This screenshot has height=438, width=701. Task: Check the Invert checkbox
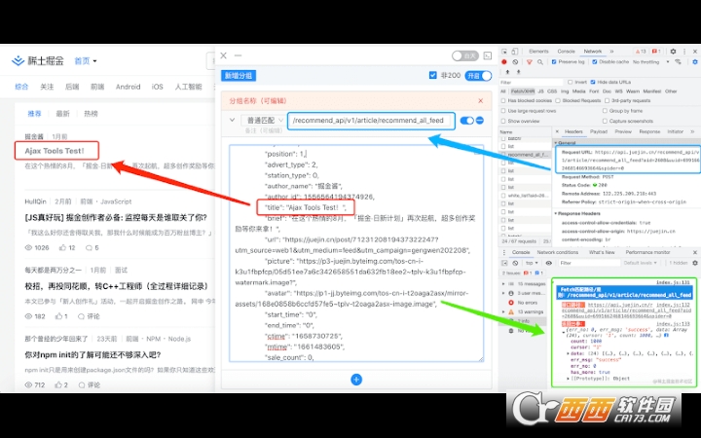coord(570,82)
